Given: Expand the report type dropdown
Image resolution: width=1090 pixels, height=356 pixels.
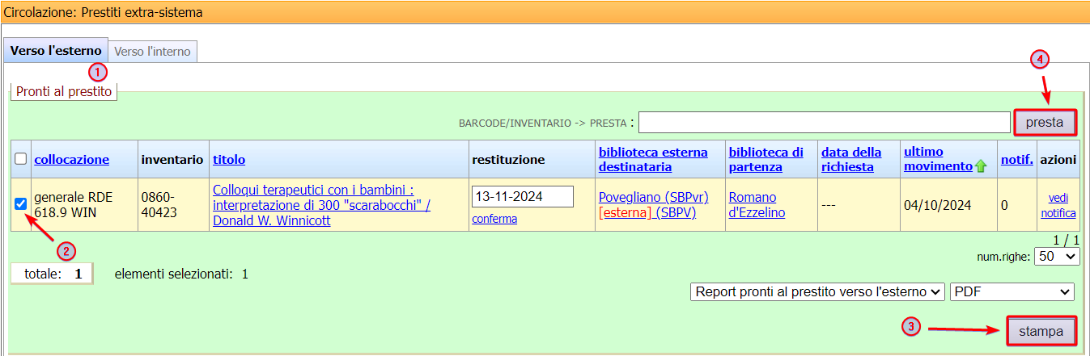Looking at the screenshot, I should (x=817, y=291).
